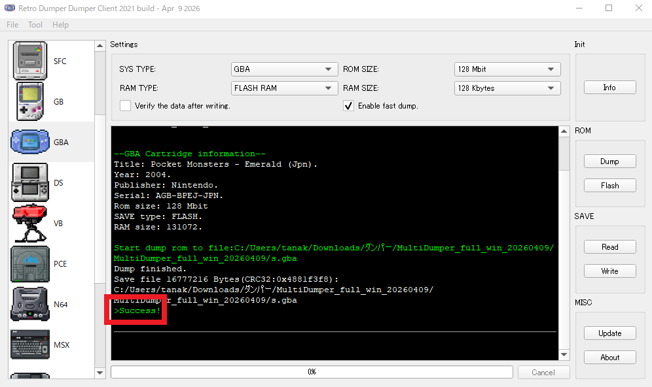Select the GB Game Boy icon

tap(30, 101)
